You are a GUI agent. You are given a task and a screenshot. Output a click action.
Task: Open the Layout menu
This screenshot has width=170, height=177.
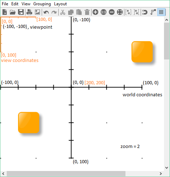[60, 4]
